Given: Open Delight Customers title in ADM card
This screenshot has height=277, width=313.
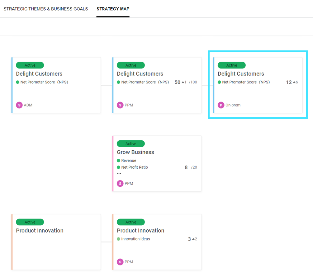Looking at the screenshot, I should 39,74.
